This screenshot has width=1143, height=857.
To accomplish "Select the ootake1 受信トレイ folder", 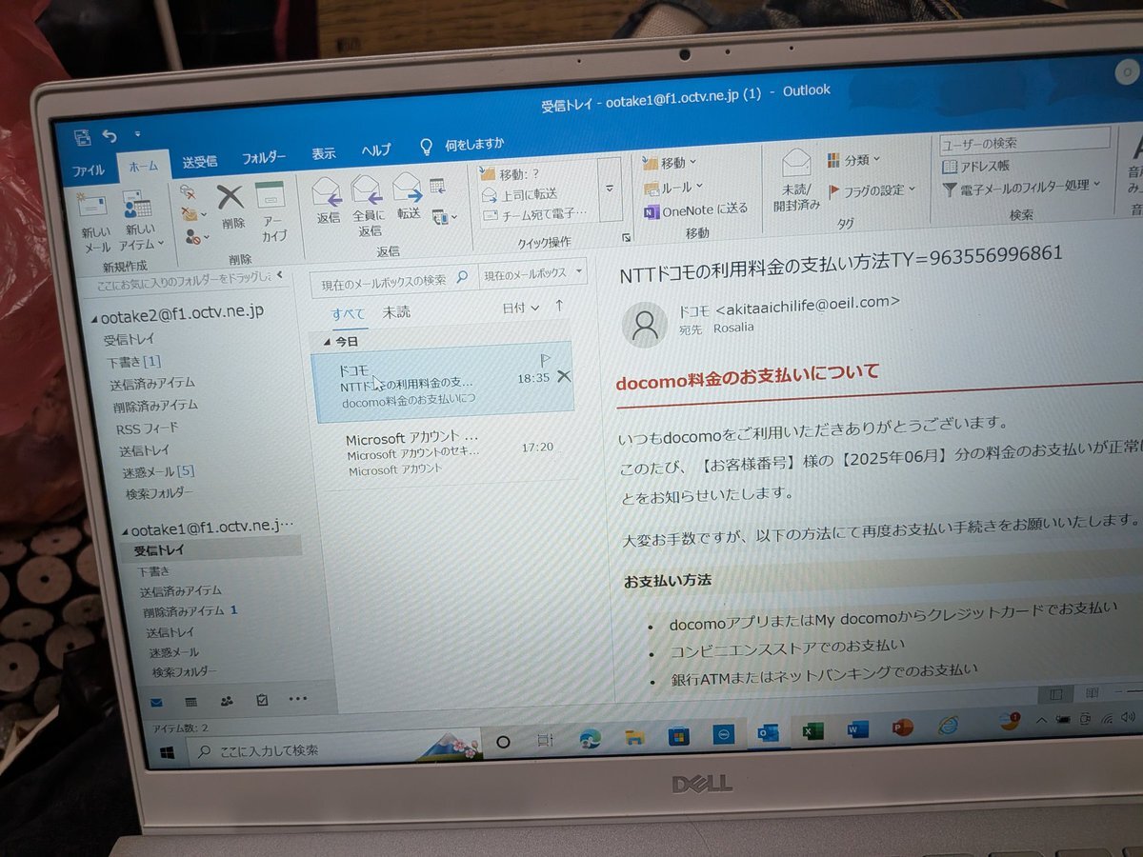I will click(159, 550).
